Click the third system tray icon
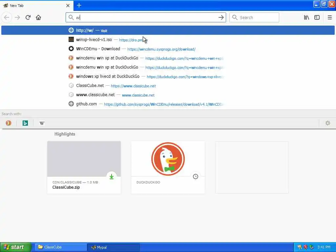Viewport: 336px width, 252px height. [x=312, y=247]
